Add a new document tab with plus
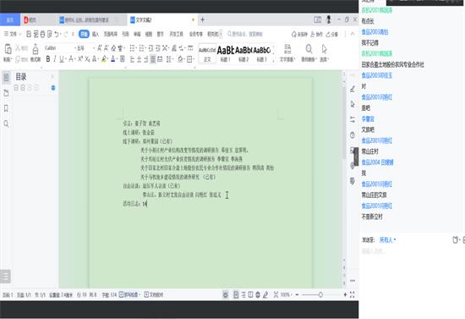Image resolution: width=465 pixels, height=319 pixels. [203, 19]
